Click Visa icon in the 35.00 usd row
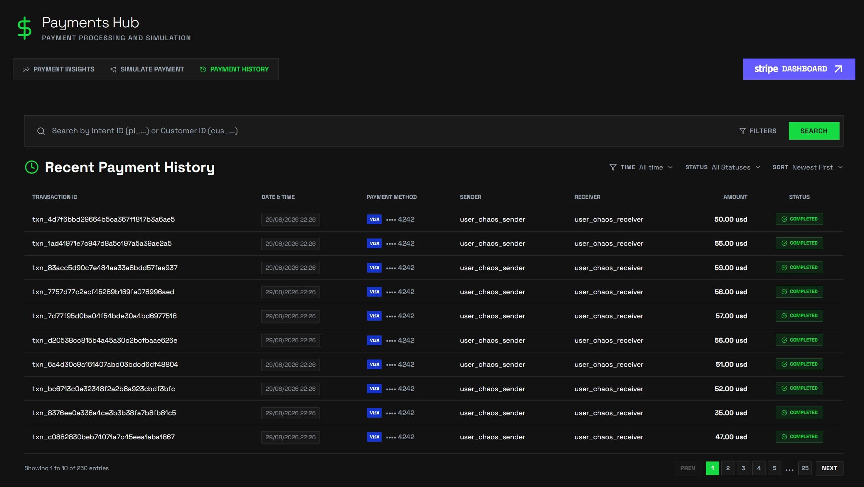Viewport: 864px width, 487px height. (374, 413)
